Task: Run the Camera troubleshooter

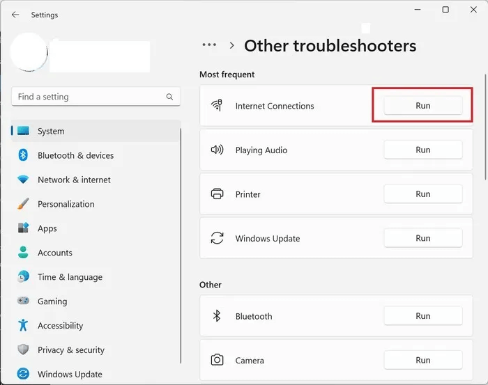Action: (423, 360)
